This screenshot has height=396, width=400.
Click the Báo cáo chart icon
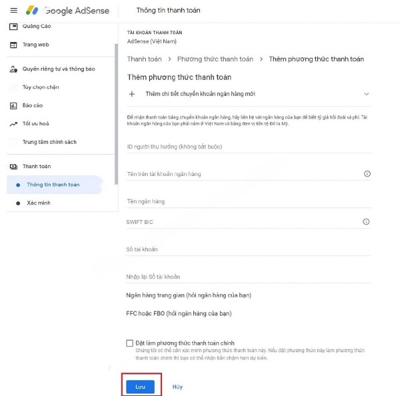click(13, 105)
